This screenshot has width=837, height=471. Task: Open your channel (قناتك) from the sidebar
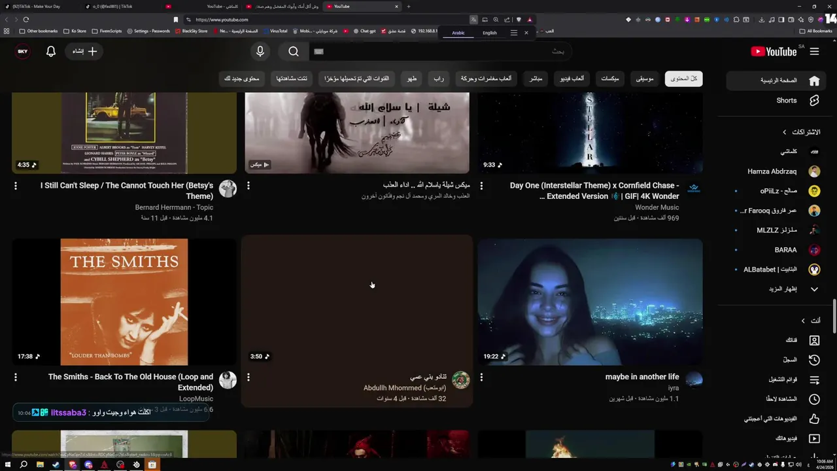(x=777, y=340)
